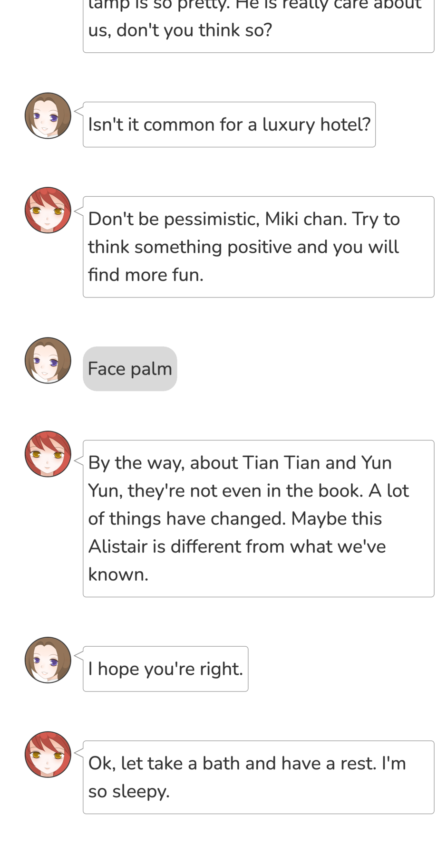
Task: Click the word "known." ending the long message
Action: [x=118, y=575]
